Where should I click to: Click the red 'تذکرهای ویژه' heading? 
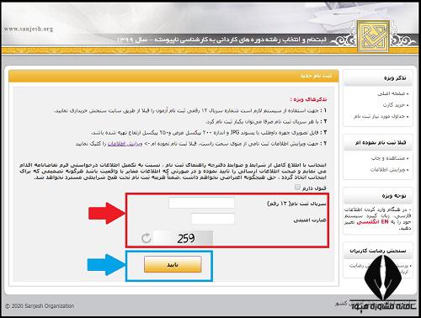308,99
